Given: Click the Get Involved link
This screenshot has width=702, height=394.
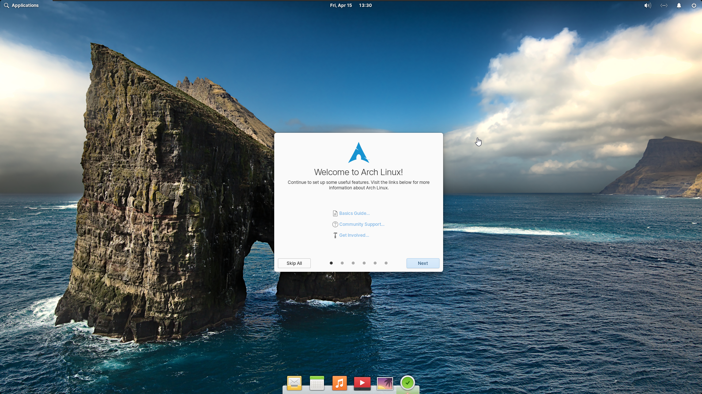Looking at the screenshot, I should pyautogui.click(x=354, y=235).
